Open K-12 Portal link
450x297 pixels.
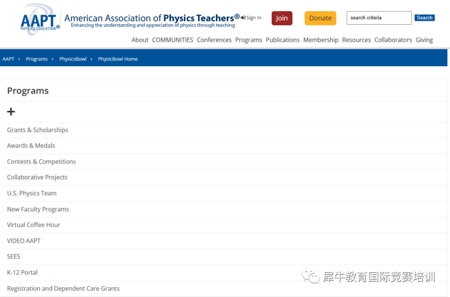click(22, 272)
